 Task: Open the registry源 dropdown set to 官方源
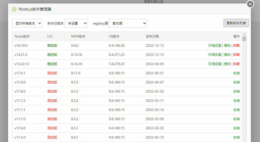tap(128, 23)
